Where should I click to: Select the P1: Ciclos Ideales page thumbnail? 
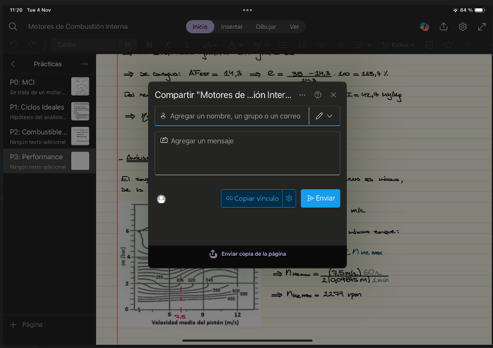[x=80, y=111]
